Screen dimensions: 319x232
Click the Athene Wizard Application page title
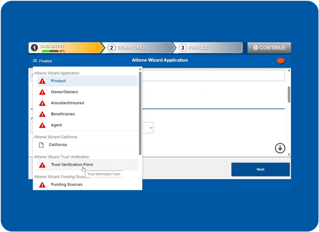pyautogui.click(x=160, y=60)
